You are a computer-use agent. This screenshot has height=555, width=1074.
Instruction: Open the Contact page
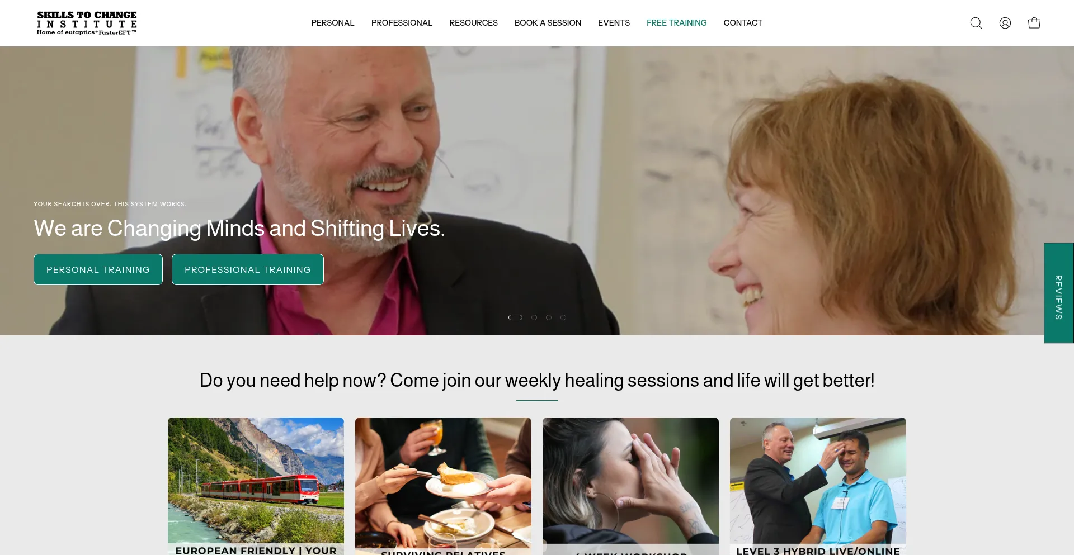point(743,23)
